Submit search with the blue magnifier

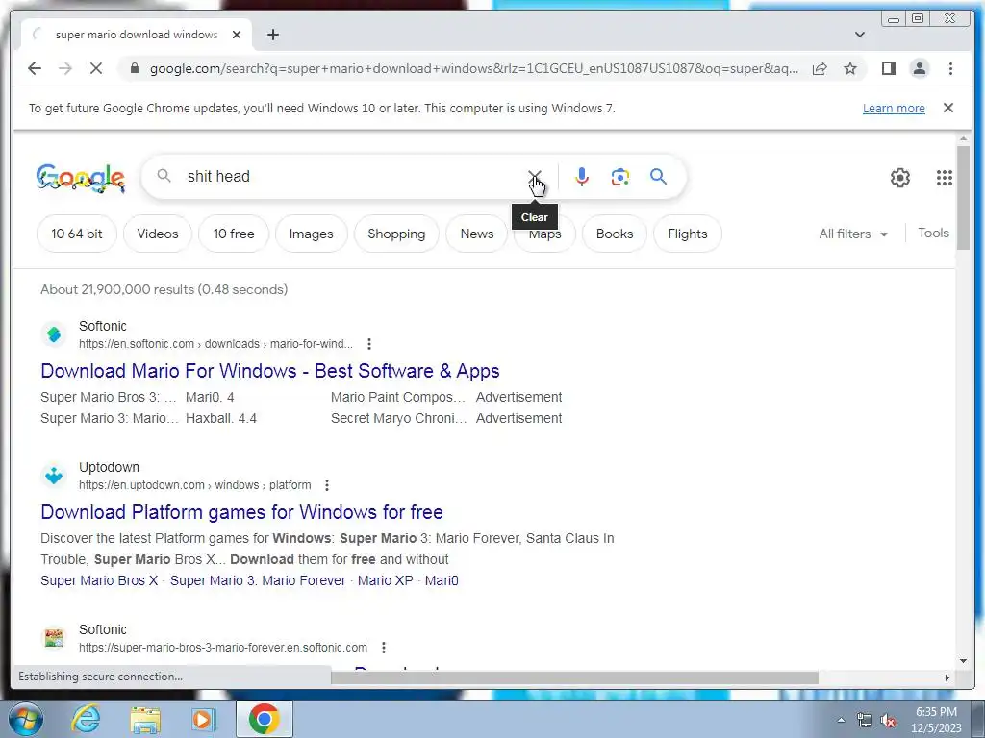pyautogui.click(x=658, y=177)
